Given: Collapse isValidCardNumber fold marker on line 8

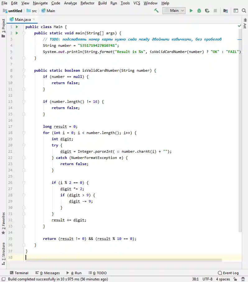Looking at the screenshot, I should click(24, 70).
